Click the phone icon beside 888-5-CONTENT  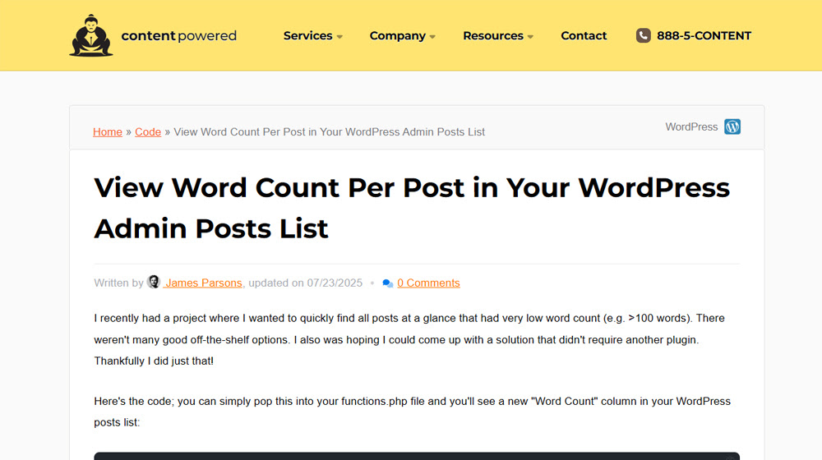(x=644, y=35)
